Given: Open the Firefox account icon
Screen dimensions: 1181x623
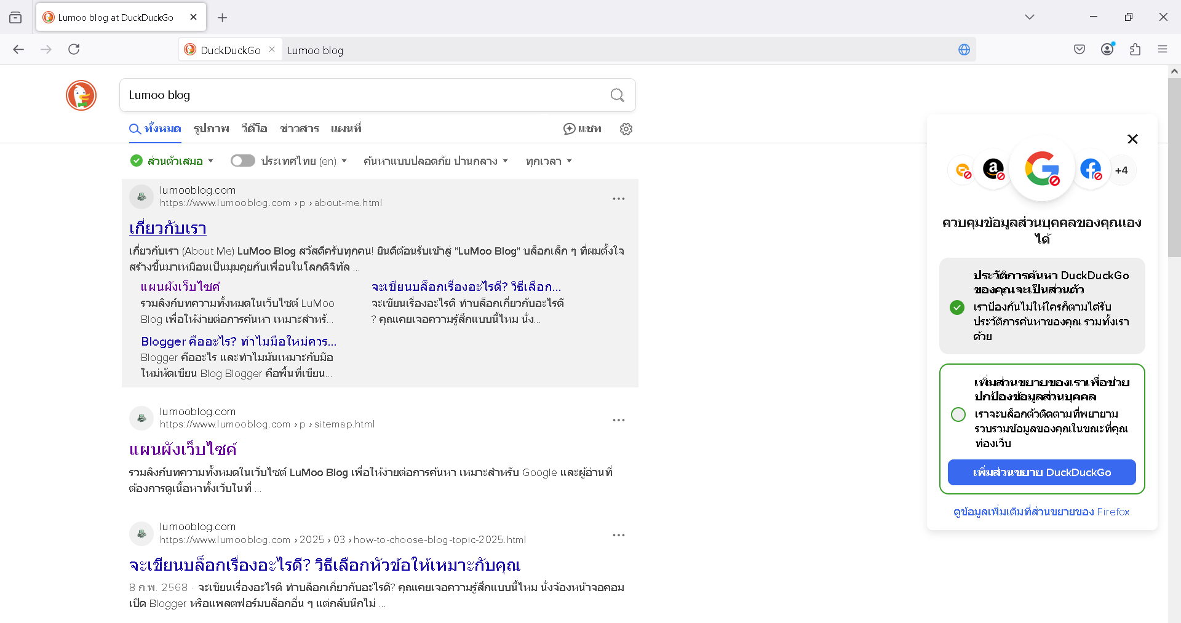Looking at the screenshot, I should tap(1107, 49).
